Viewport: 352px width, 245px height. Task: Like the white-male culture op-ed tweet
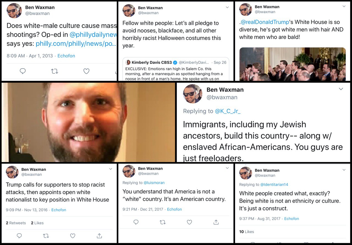pos(86,71)
